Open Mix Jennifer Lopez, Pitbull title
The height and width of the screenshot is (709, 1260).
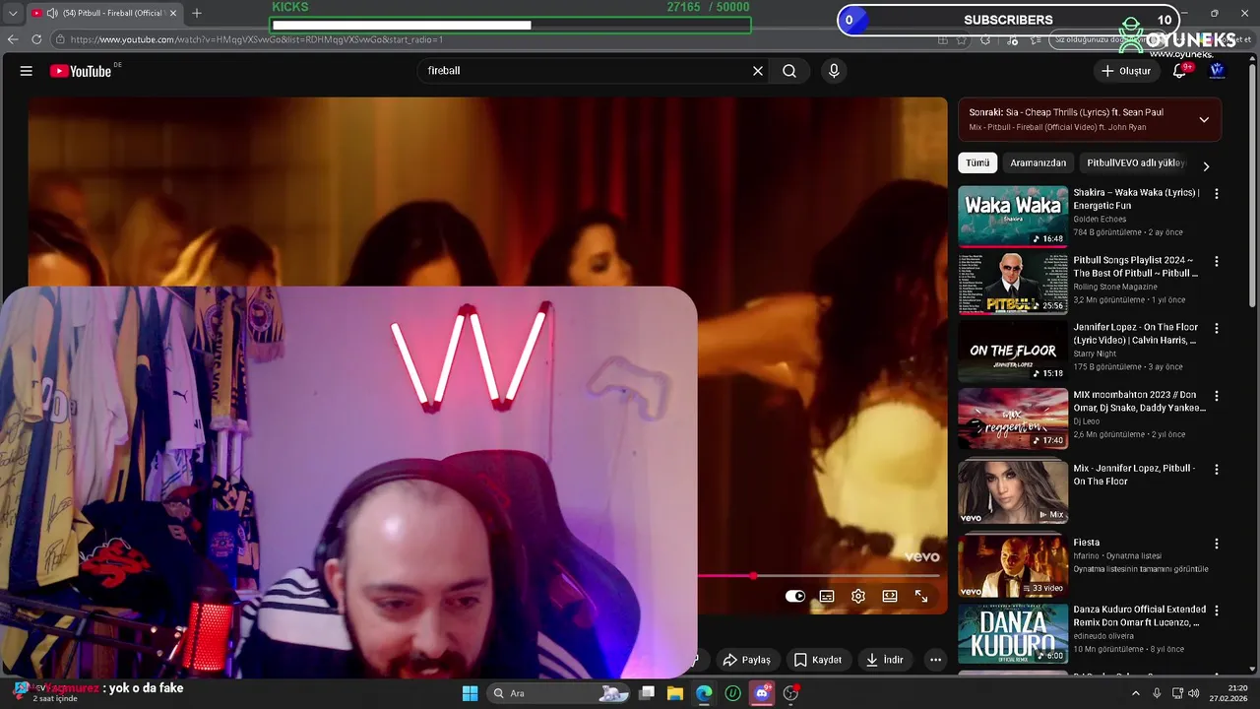click(x=1134, y=475)
